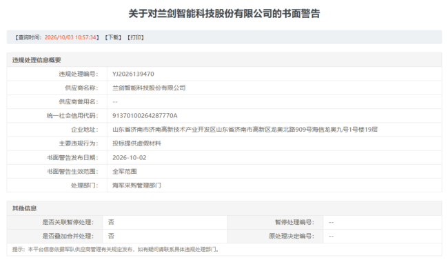Click the 统一社会信用代码 label
Viewport: 448px width, 260px height.
click(72, 116)
